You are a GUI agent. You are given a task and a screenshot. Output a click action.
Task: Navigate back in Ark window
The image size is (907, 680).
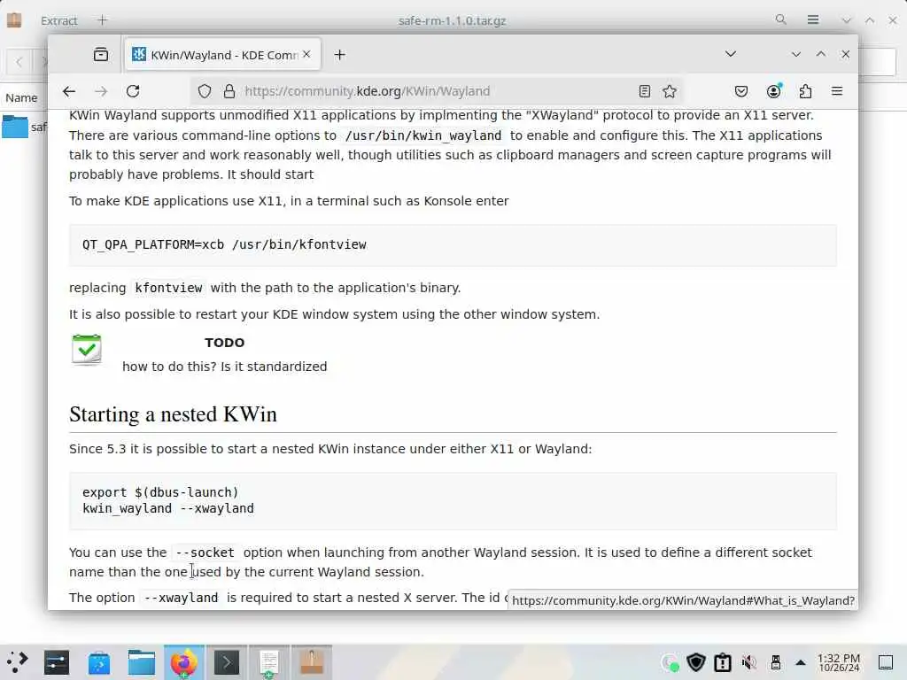click(x=19, y=61)
